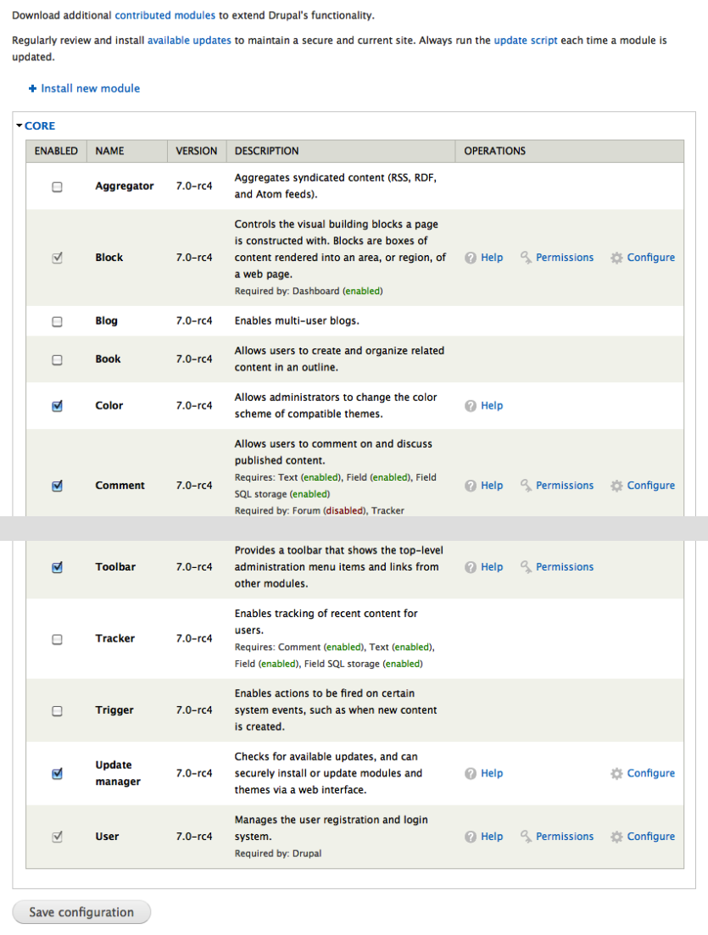Click the plus icon beside Install new module
The width and height of the screenshot is (708, 935).
click(33, 88)
